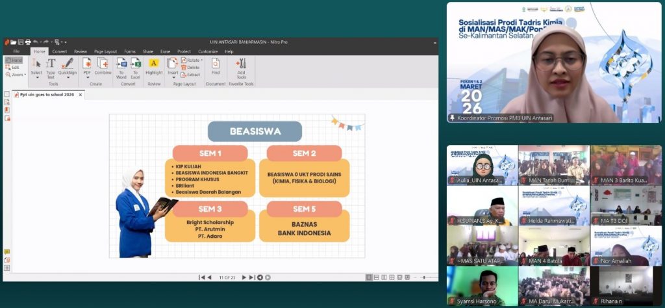Enable facing pages view mode
Screen dimensions: 665x308
(x=384, y=277)
